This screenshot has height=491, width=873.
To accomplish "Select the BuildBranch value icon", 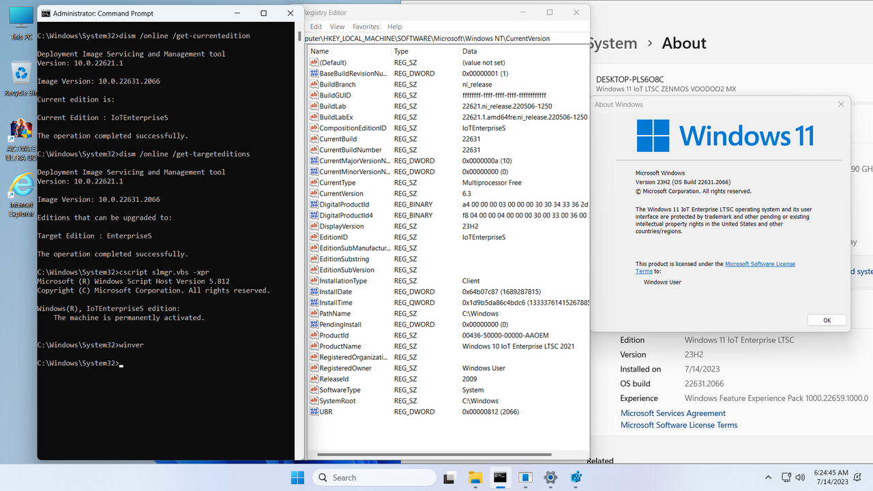I will (x=314, y=85).
